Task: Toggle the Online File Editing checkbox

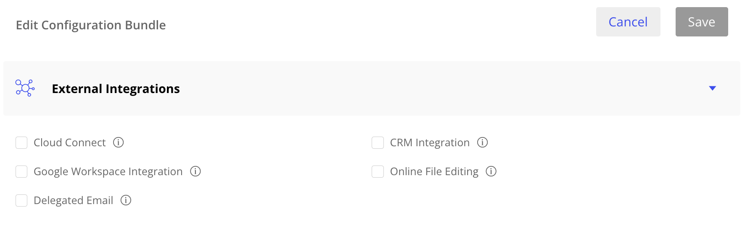Action: [378, 172]
